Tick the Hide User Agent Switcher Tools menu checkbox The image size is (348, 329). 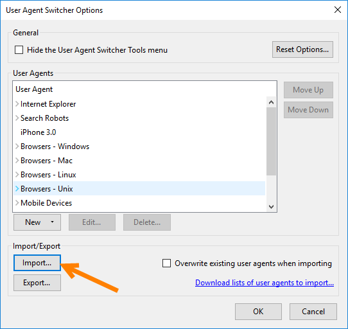pyautogui.click(x=19, y=49)
